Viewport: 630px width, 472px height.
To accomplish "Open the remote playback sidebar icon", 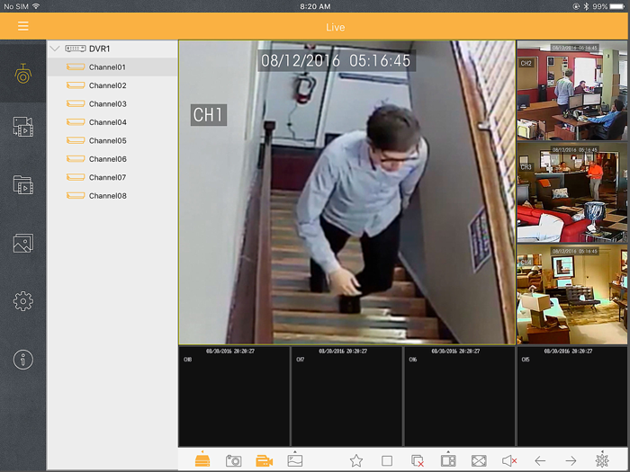I will coord(22,127).
